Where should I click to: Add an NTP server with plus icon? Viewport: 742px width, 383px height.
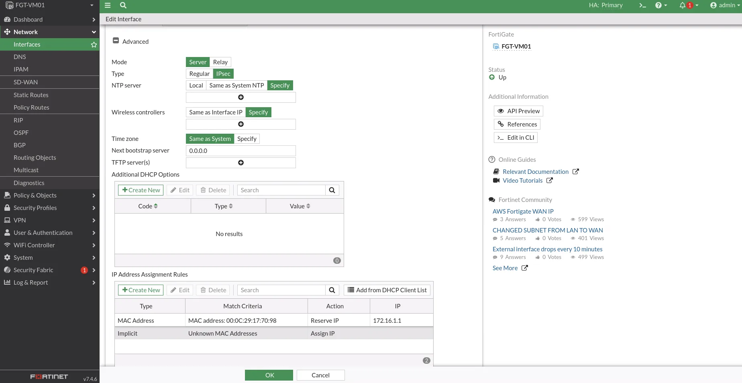click(241, 97)
